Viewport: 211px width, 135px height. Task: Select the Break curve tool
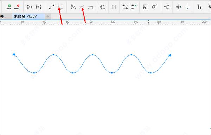point(39,7)
